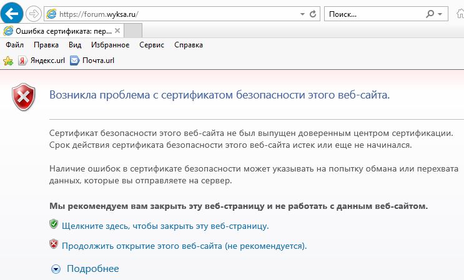Screen dimensions: 464x280
Task: Click the large red shield error icon
Action: (x=23, y=97)
